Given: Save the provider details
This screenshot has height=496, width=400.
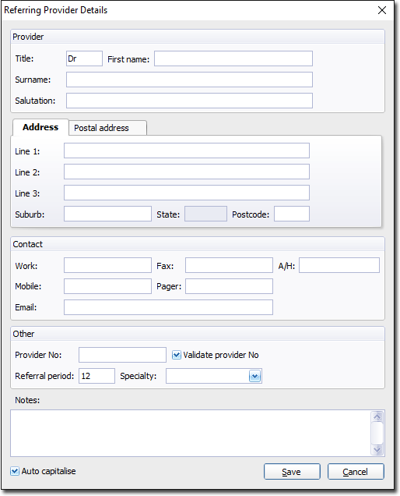Looking at the screenshot, I should pyautogui.click(x=292, y=472).
